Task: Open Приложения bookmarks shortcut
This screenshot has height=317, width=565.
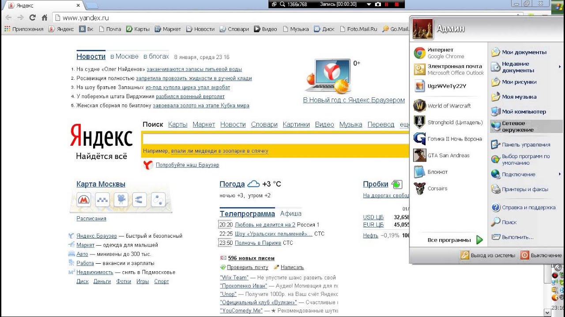Action: (x=24, y=29)
